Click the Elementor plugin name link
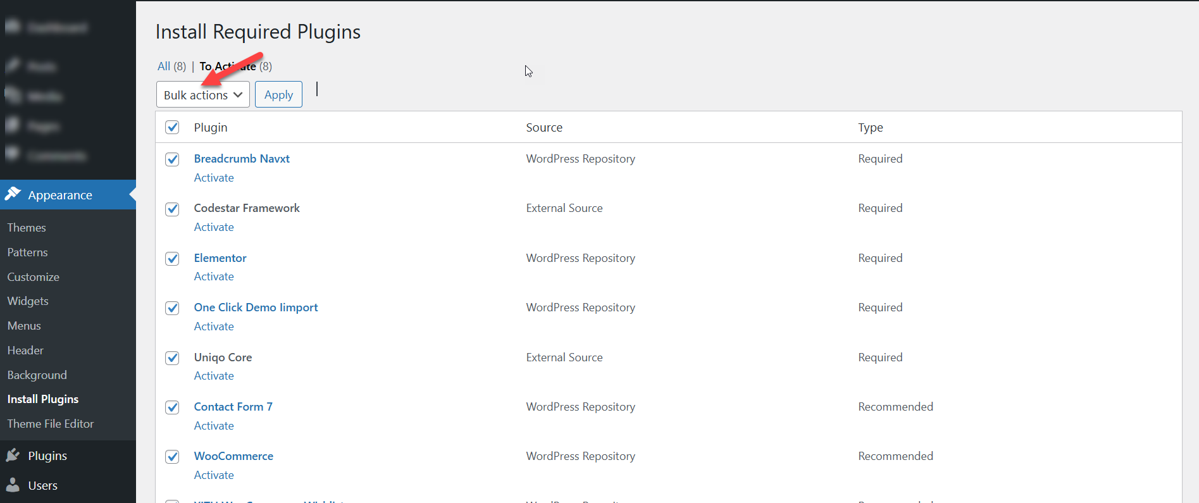1199x503 pixels. [x=220, y=258]
